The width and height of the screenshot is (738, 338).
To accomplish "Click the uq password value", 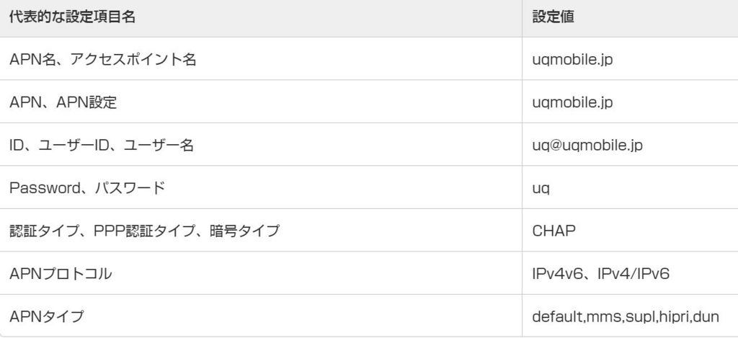I will click(541, 188).
